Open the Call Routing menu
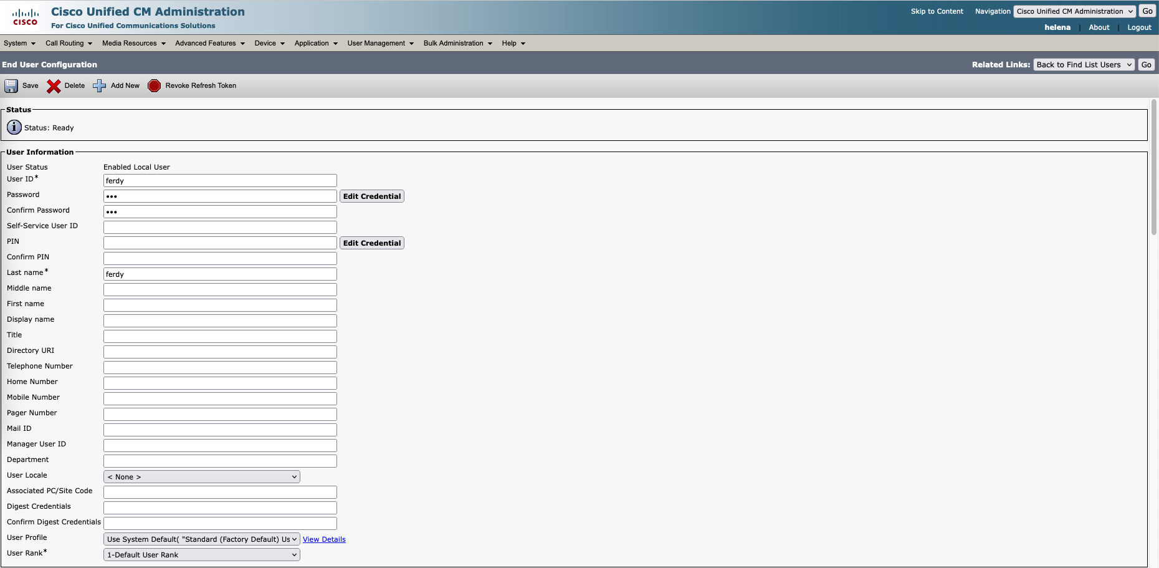 coord(69,43)
